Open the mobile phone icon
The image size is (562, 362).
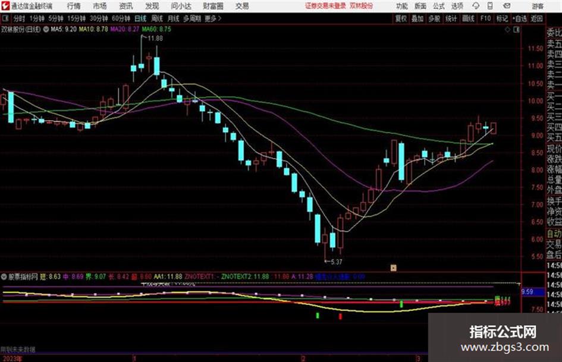[x=490, y=6]
